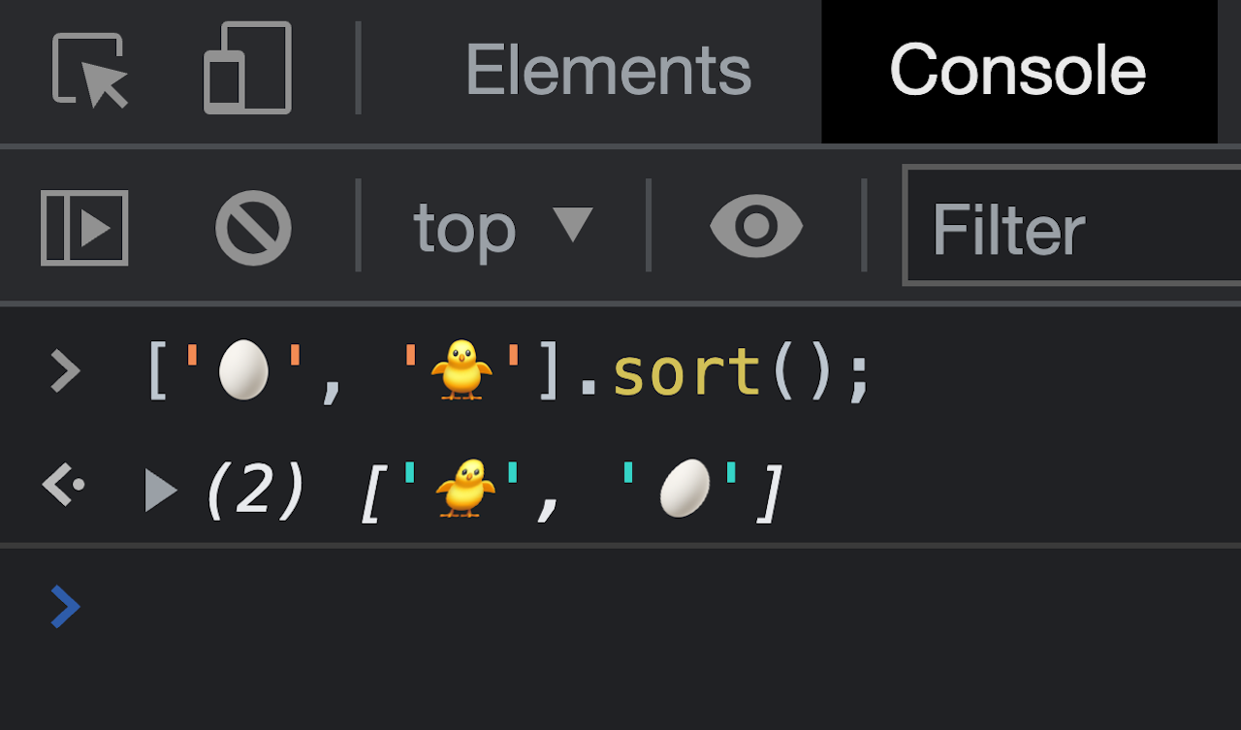The image size is (1241, 730).
Task: Click the return value arrow icon
Action: pos(61,487)
